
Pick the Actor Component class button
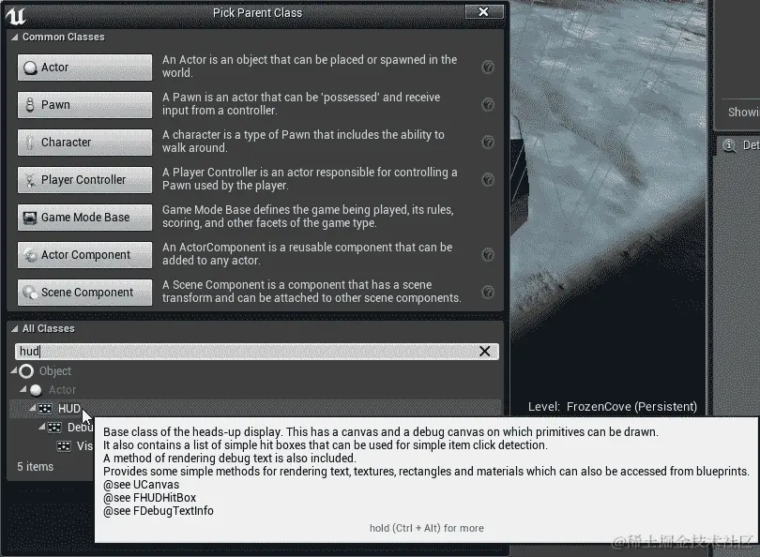(x=84, y=255)
